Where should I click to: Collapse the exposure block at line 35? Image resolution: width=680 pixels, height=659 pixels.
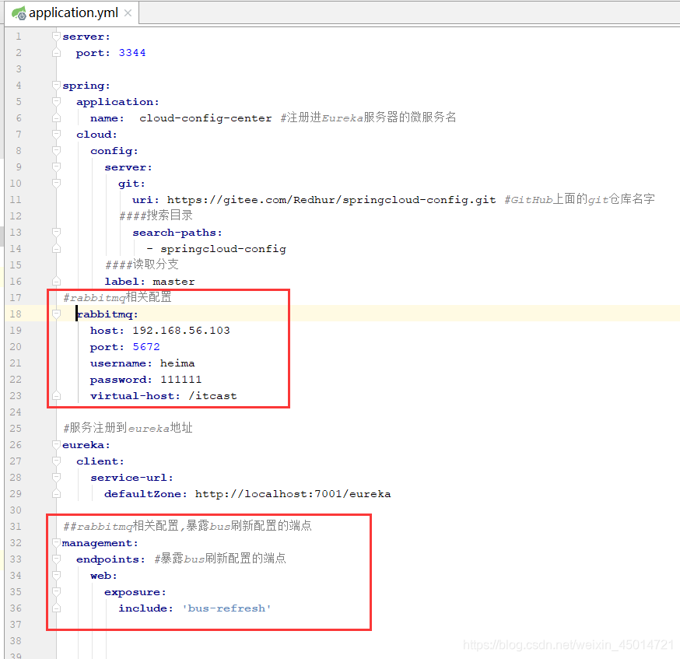56,592
